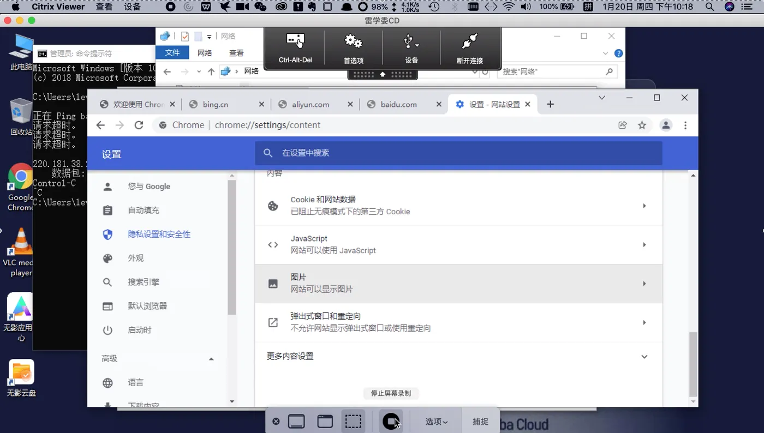Click the Explorer help question icon

pyautogui.click(x=618, y=53)
